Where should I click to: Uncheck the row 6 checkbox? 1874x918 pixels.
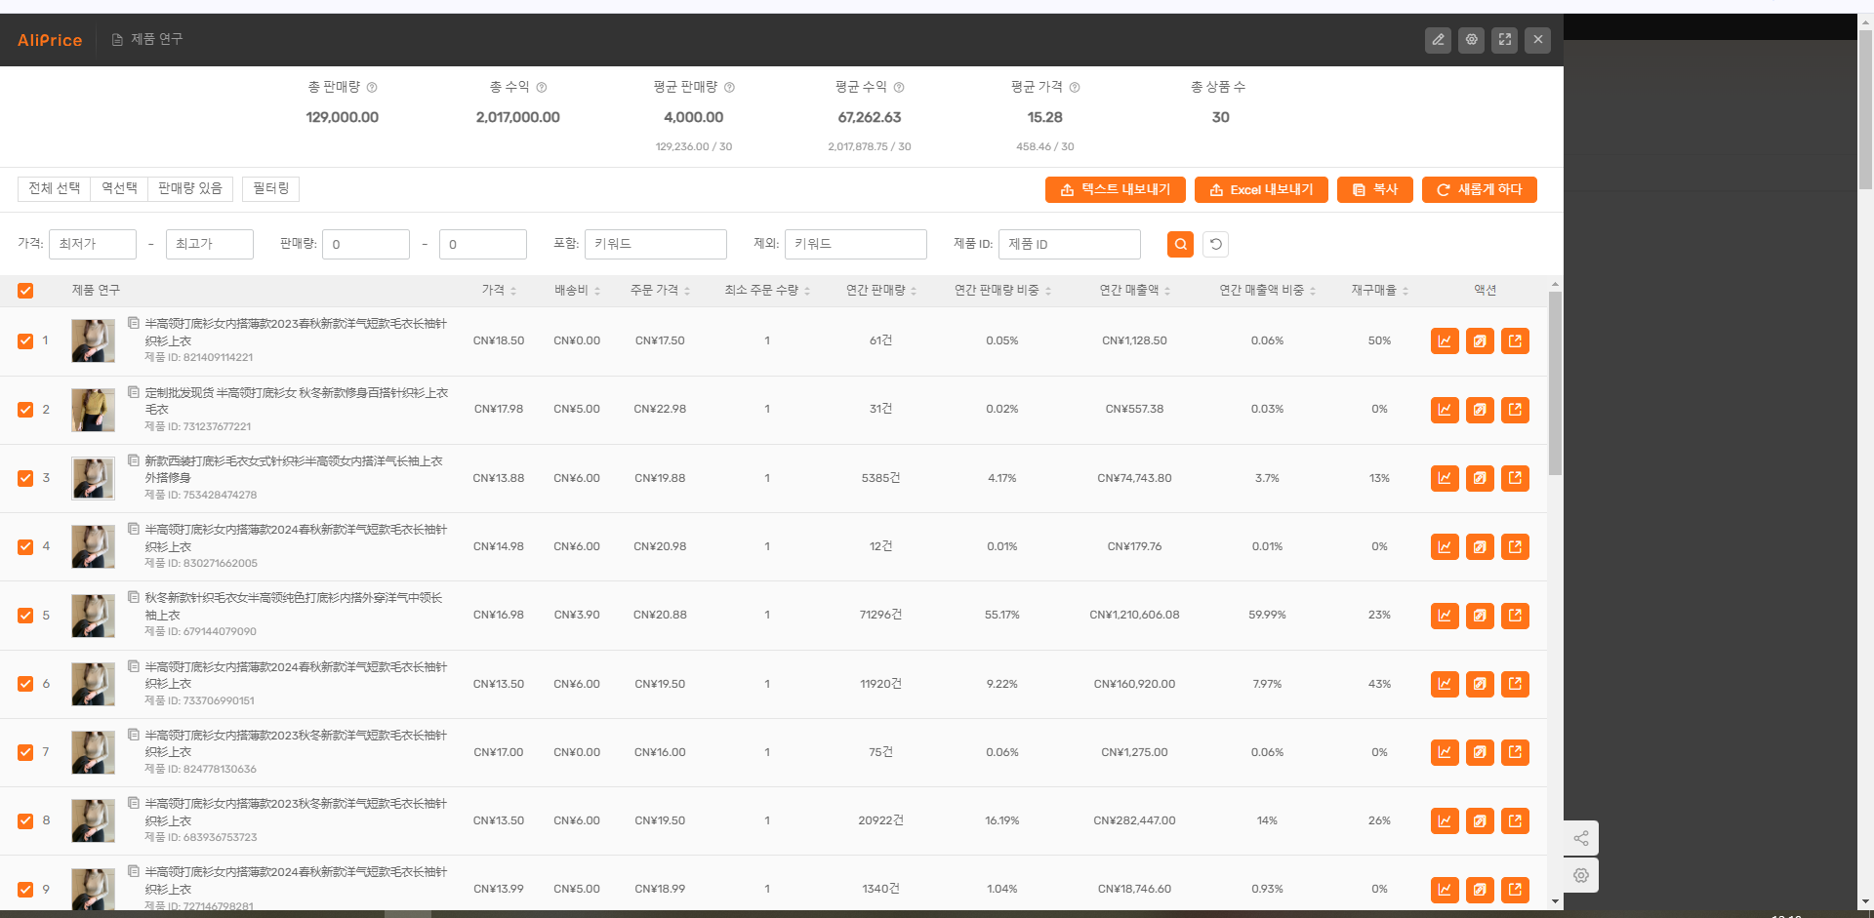pos(25,684)
